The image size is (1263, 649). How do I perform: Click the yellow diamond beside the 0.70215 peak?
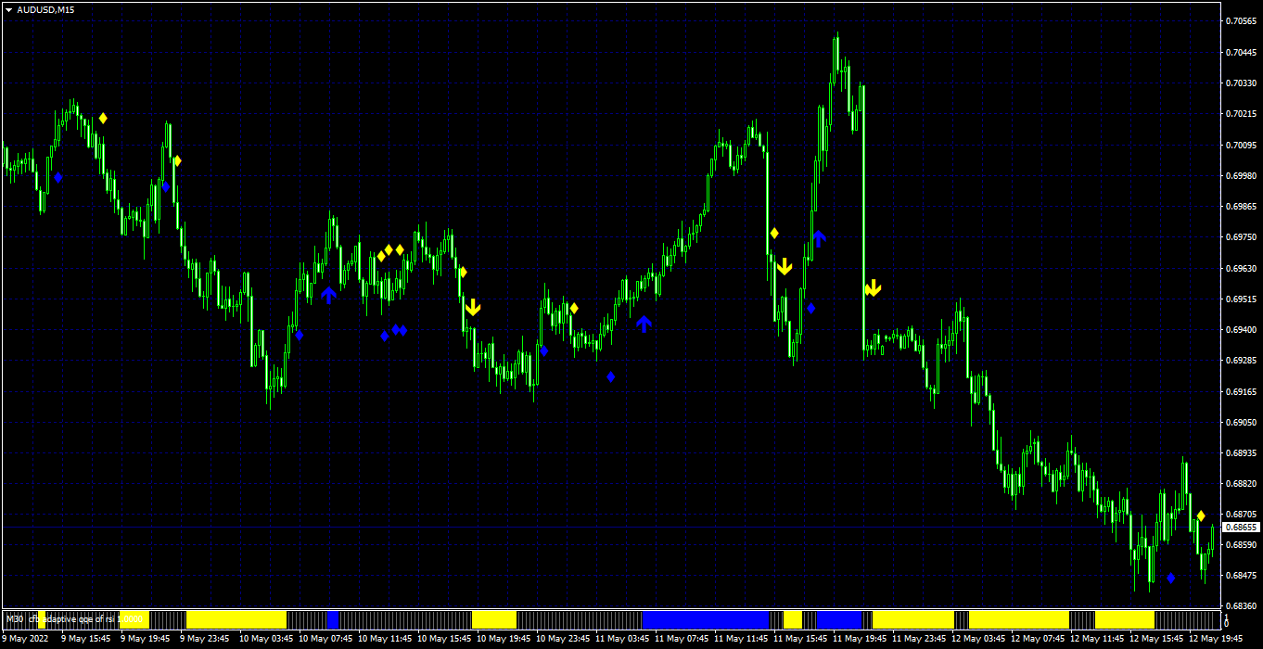coord(103,118)
